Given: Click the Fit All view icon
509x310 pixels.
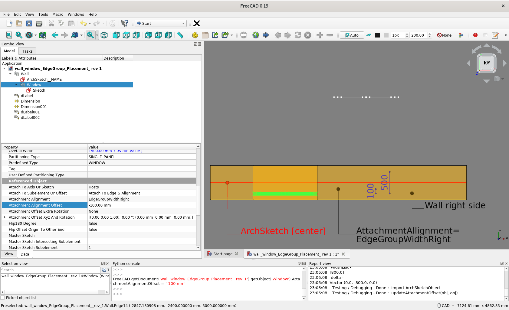Looking at the screenshot, I should click(9, 35).
